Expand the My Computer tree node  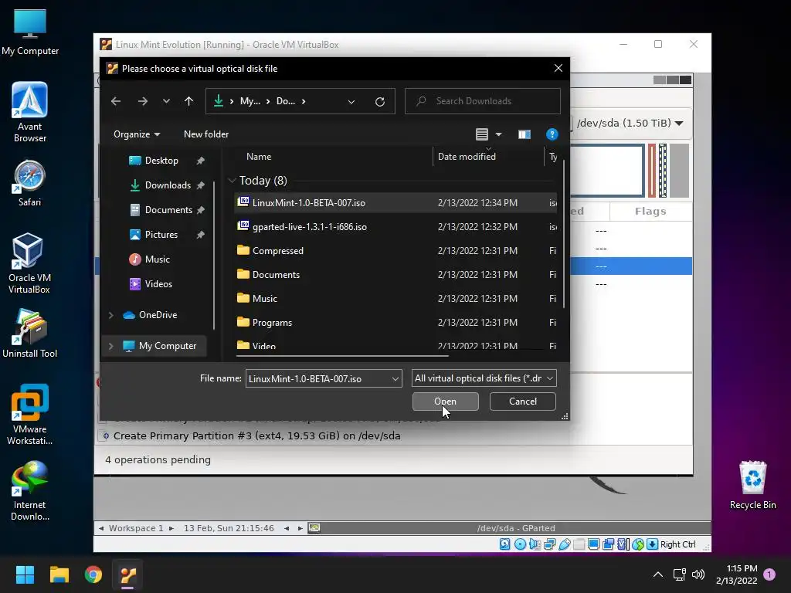[111, 346]
